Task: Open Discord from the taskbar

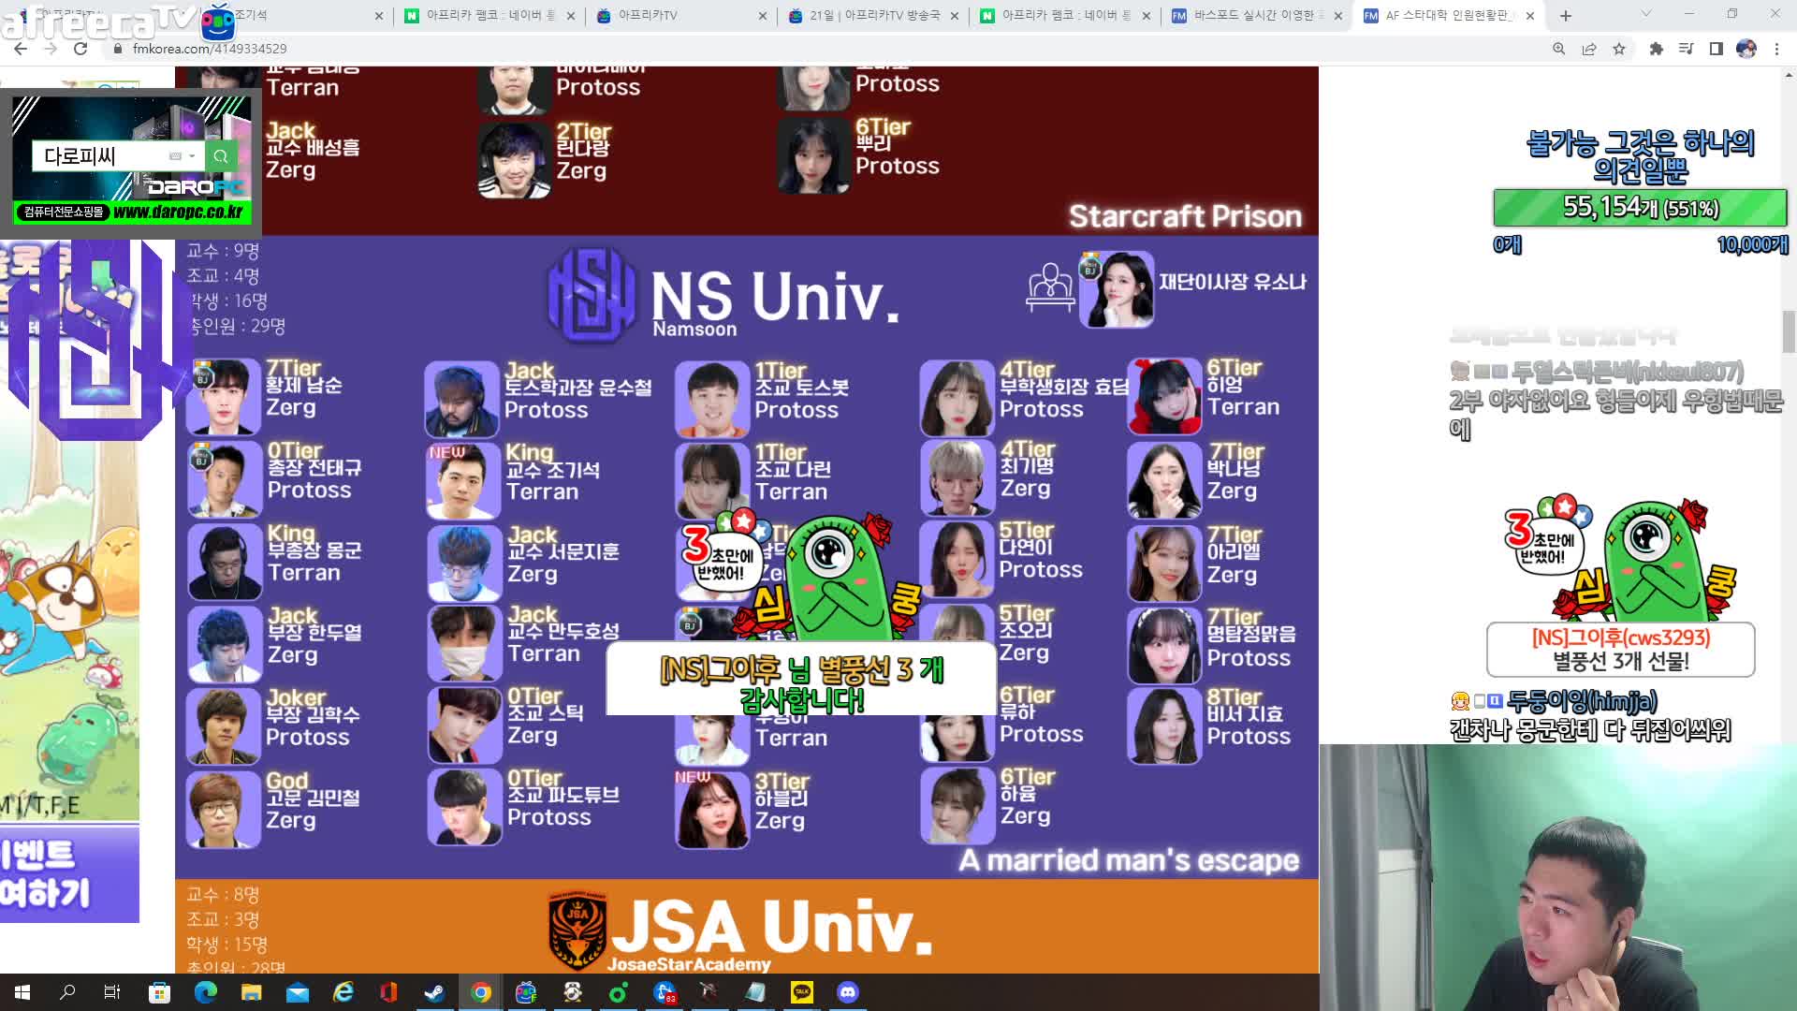Action: 848,992
